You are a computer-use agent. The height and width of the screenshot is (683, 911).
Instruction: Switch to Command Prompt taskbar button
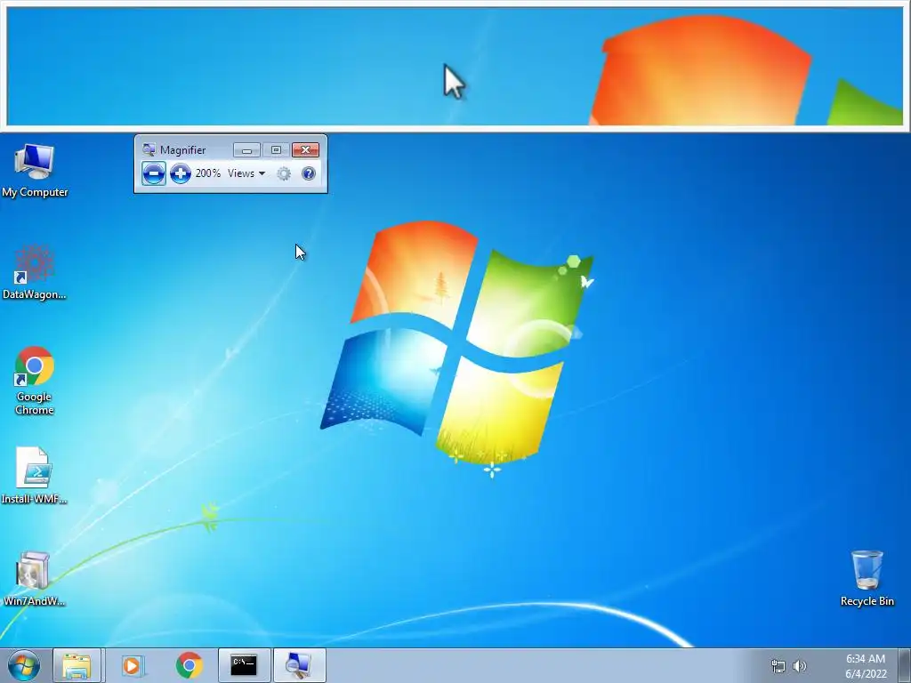[x=244, y=665]
